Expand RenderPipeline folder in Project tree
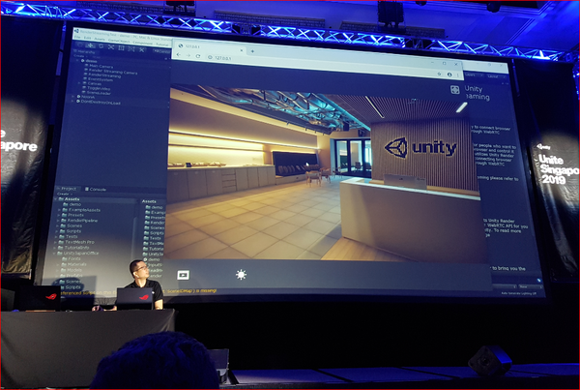Viewport: 580px width, 390px height. tap(58, 221)
